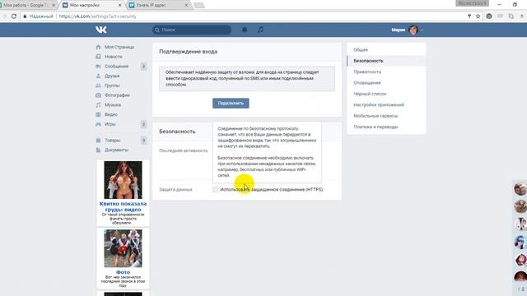The image size is (527, 296).
Task: Open Чёрный список settings tab
Action: pyautogui.click(x=386, y=94)
